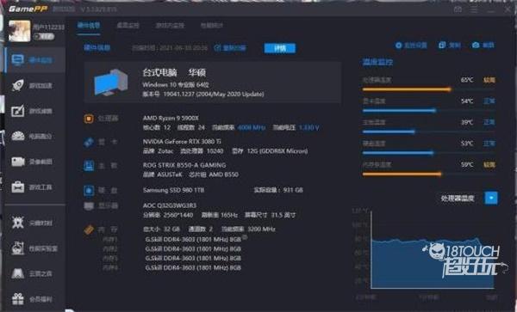
Task: Click the monitor icon beside AOC Q32G3WG3R3
Action: point(89,206)
